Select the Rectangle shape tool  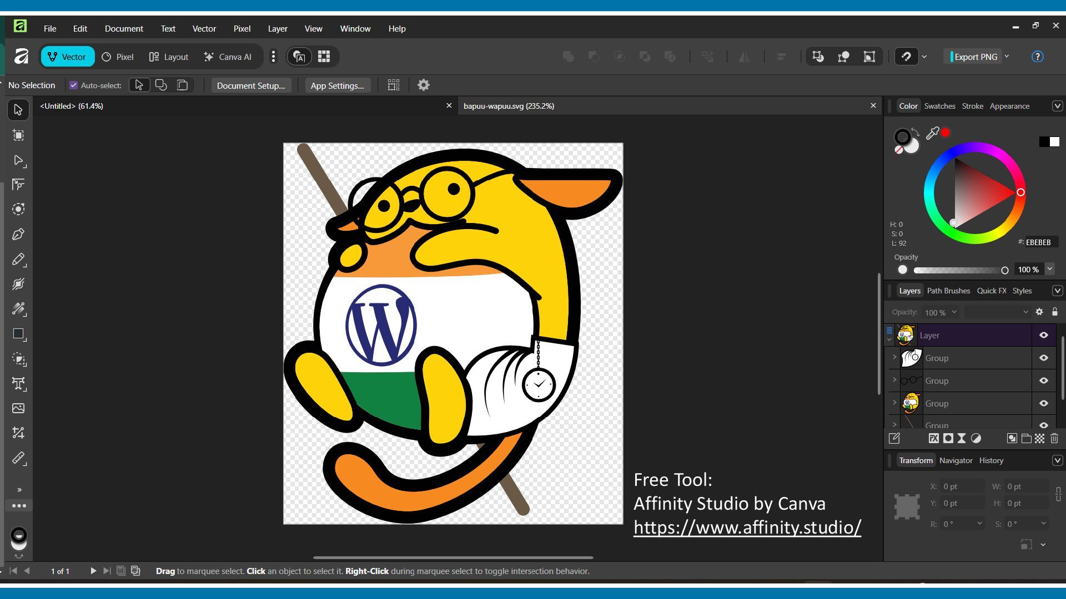(18, 334)
